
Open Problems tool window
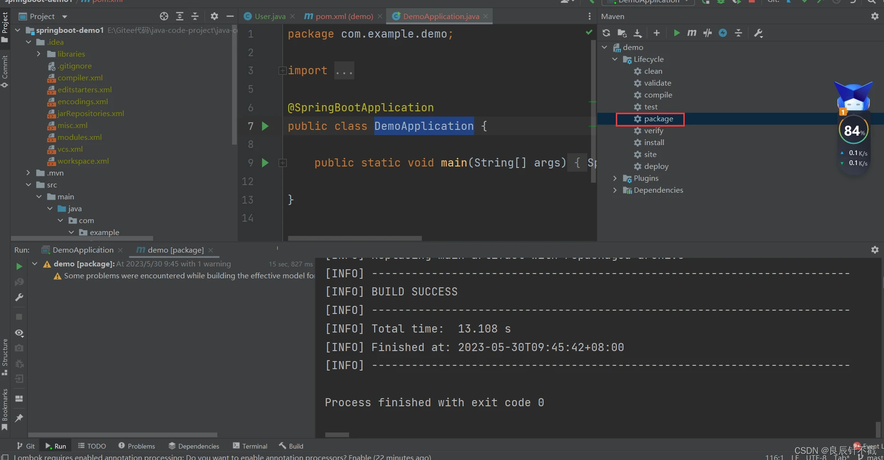point(137,446)
